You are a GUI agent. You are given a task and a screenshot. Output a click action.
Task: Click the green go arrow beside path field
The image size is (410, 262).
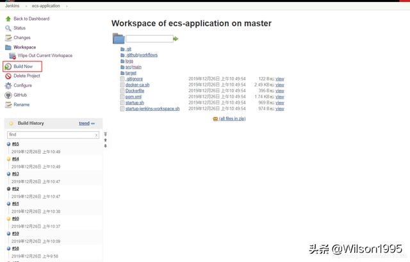coord(176,39)
